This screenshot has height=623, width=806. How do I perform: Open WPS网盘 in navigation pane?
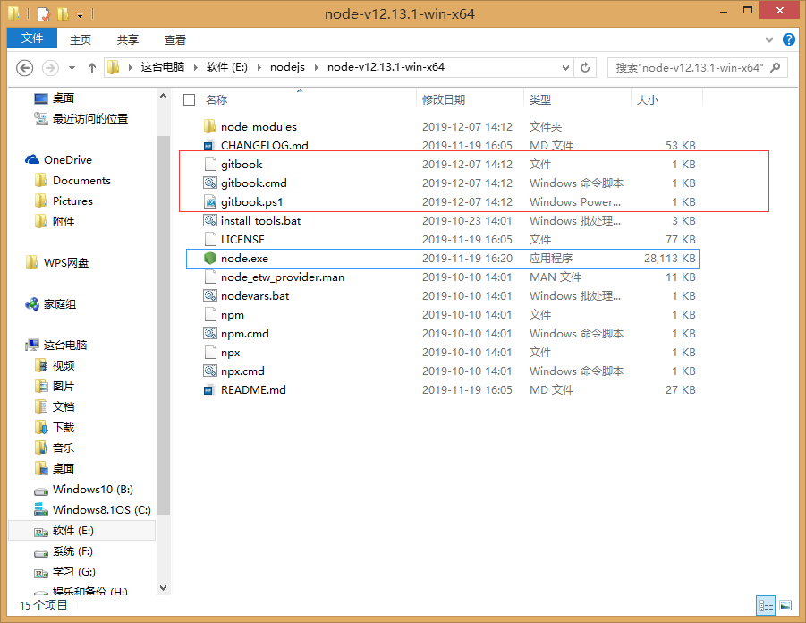tap(66, 263)
